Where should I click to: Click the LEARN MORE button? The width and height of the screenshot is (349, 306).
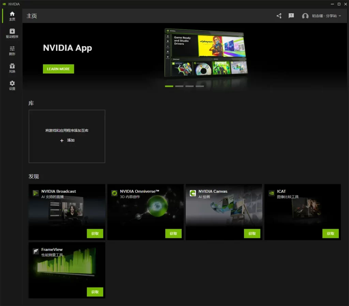pyautogui.click(x=58, y=69)
